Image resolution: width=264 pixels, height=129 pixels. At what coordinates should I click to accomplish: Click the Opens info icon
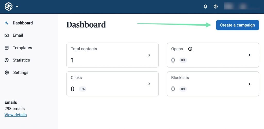pos(190,49)
